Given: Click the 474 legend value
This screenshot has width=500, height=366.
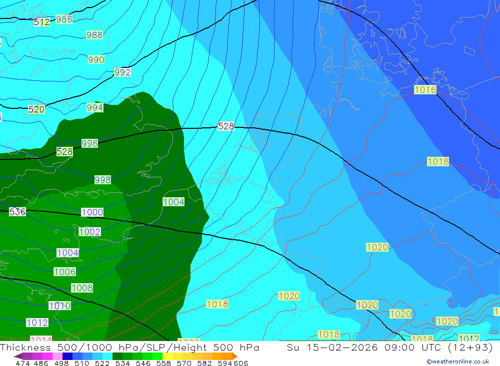Looking at the screenshot, I should [22, 363].
